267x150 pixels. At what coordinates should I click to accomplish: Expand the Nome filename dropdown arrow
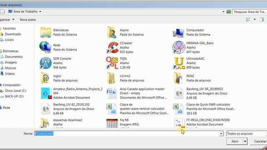click(x=221, y=134)
